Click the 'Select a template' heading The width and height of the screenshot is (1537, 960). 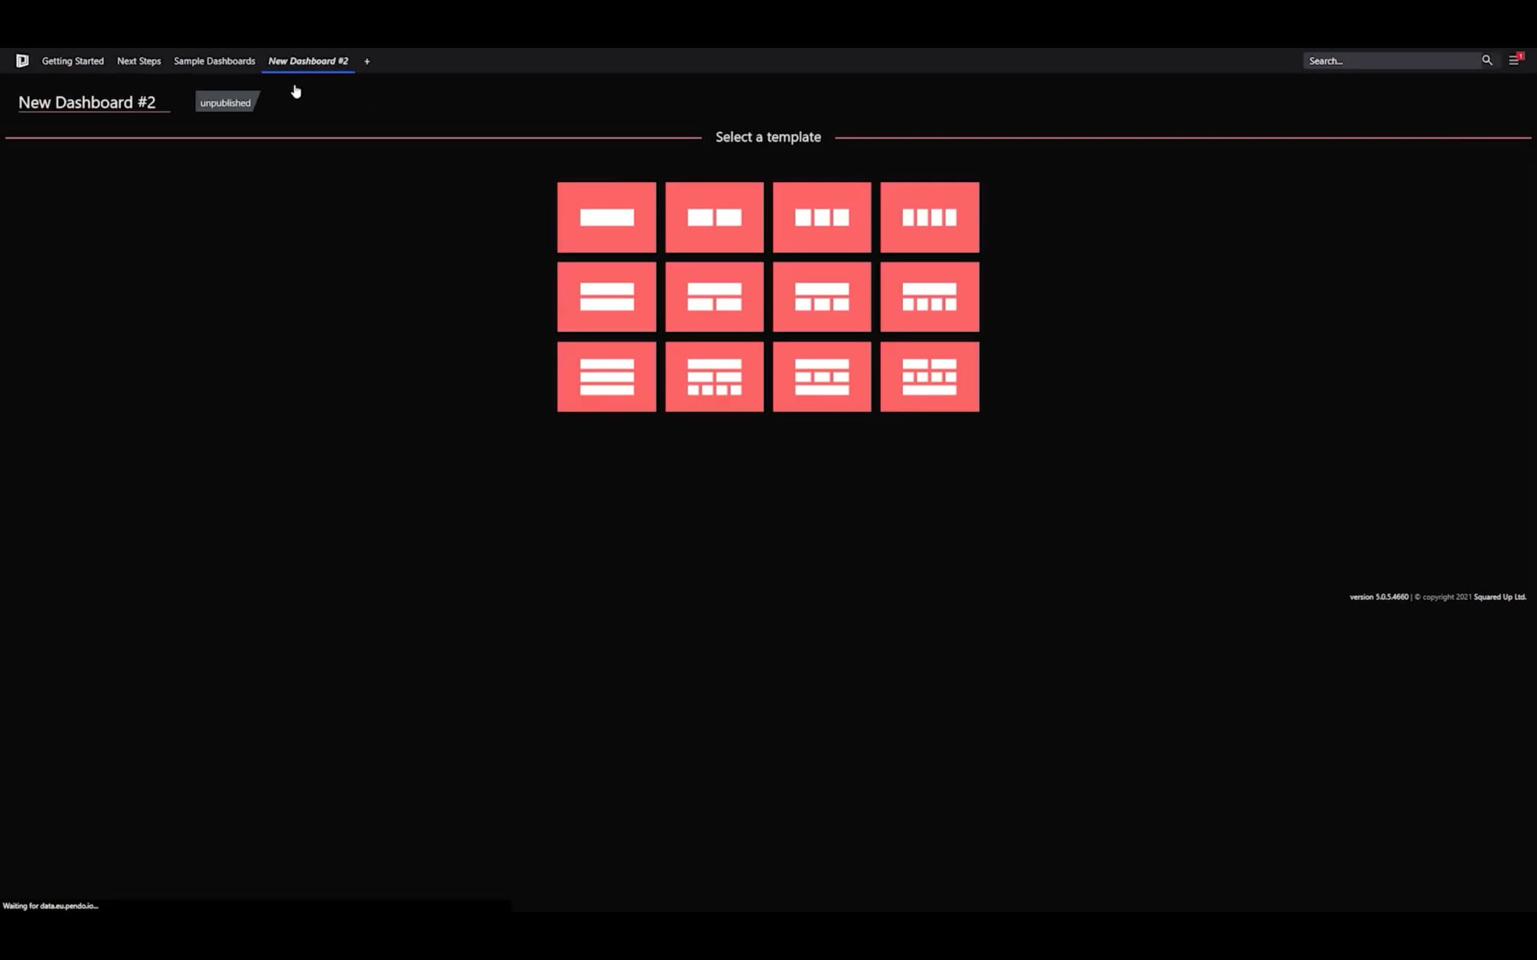pos(768,137)
